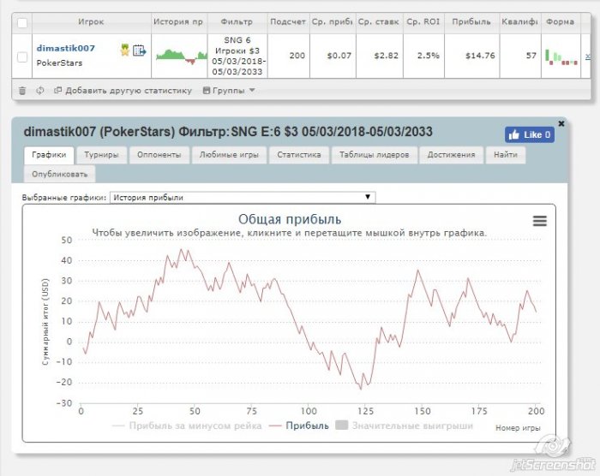Switch to the Достижения tab

click(x=451, y=155)
